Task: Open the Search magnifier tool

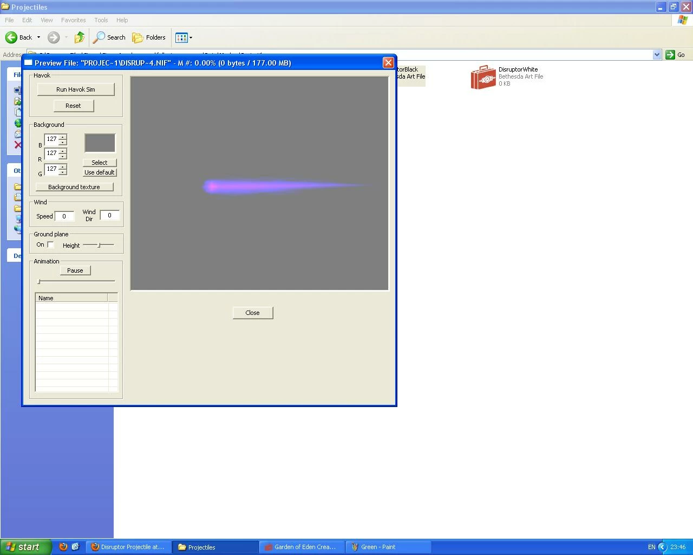Action: coord(99,37)
